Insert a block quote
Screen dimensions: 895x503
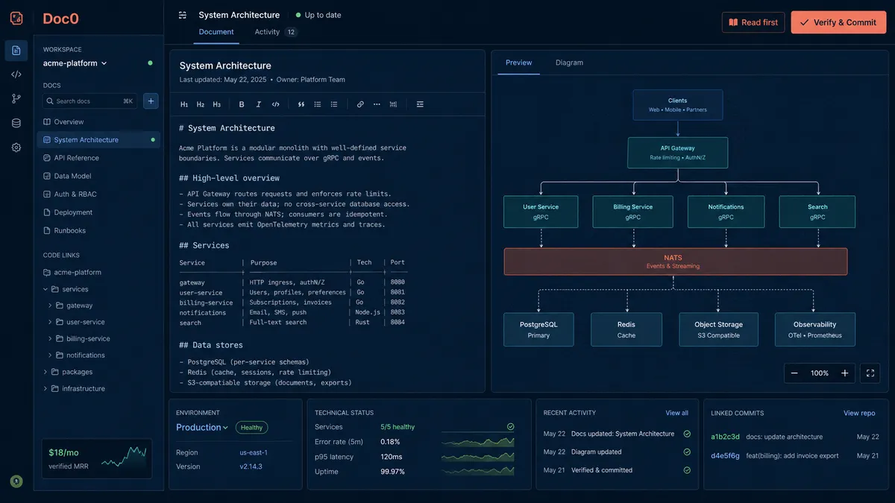pos(301,104)
